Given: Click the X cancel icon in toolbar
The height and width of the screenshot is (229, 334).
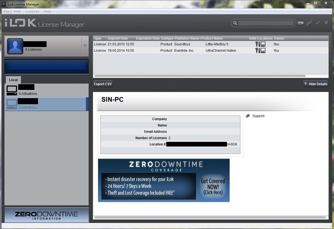Looking at the screenshot, I should click(x=326, y=23).
